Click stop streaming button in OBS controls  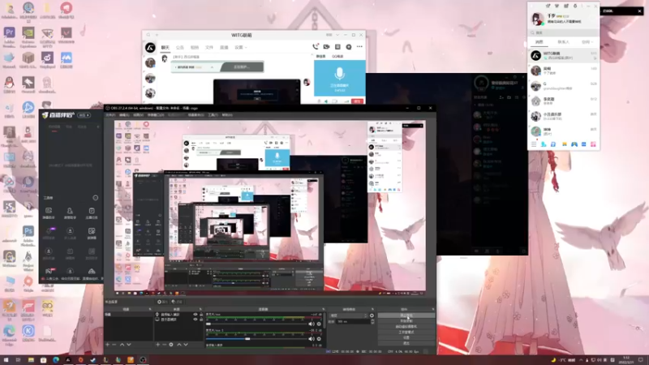(406, 316)
